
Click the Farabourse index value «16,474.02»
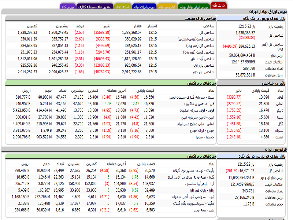coord(247,170)
